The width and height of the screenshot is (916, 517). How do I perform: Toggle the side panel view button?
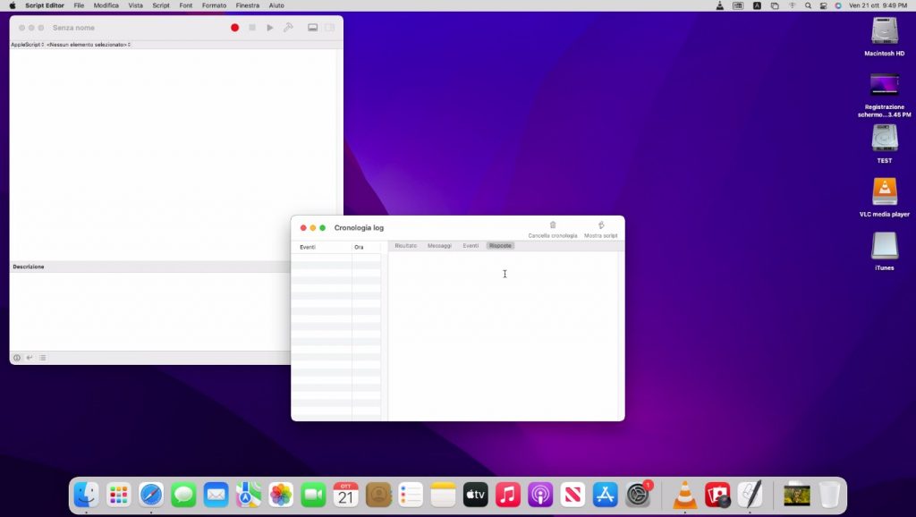click(329, 28)
